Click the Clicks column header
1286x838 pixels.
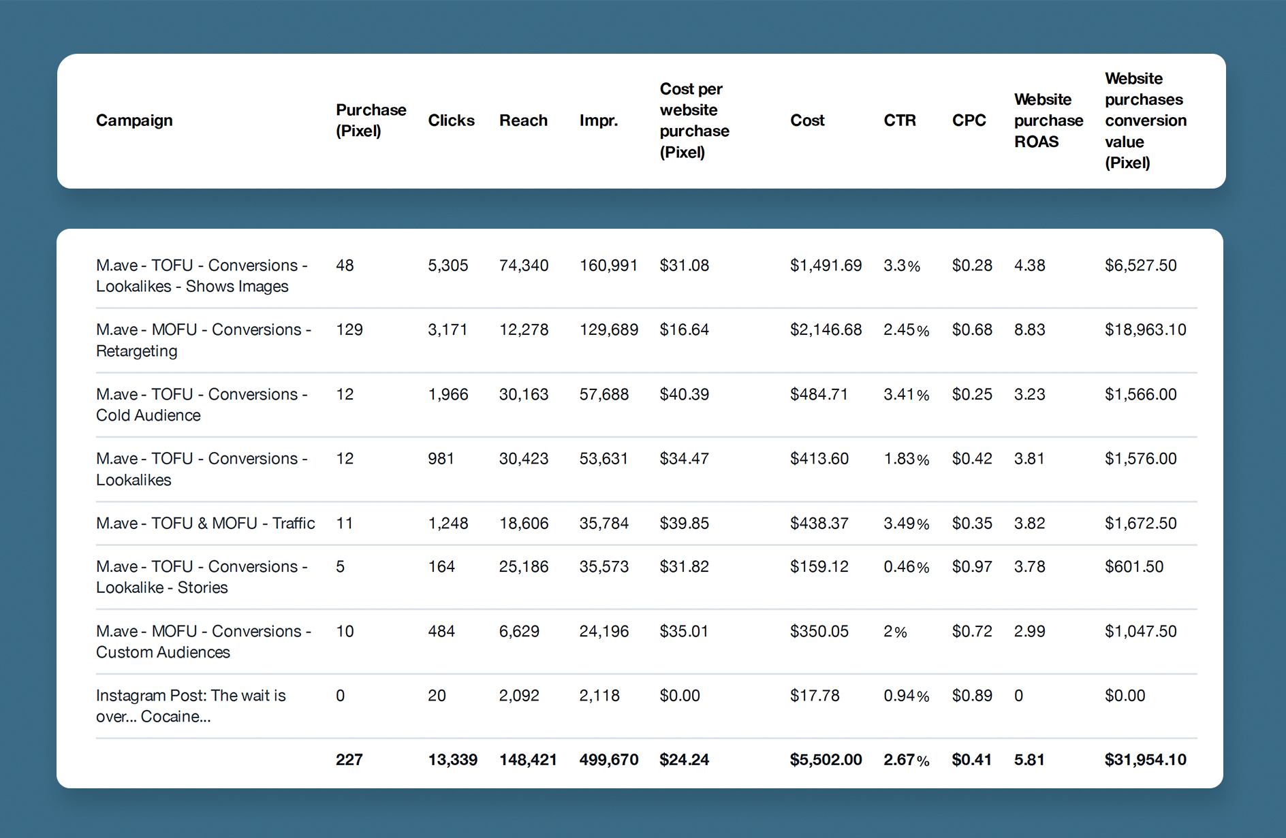coord(452,120)
